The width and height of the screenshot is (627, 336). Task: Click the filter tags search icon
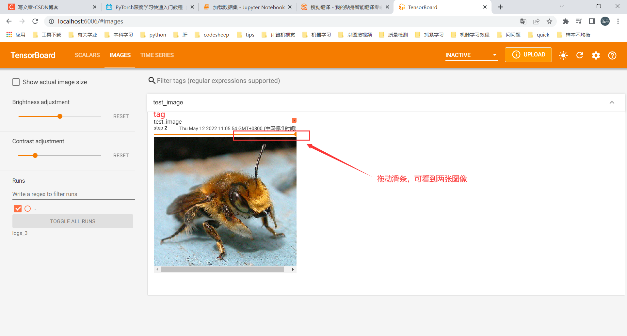pyautogui.click(x=152, y=81)
